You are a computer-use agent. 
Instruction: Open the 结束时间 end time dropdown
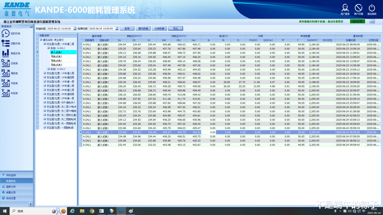point(117,29)
